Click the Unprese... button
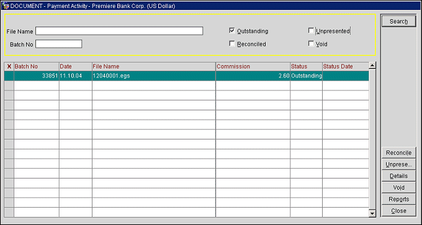Screen dimensions: 422x225 399,164
